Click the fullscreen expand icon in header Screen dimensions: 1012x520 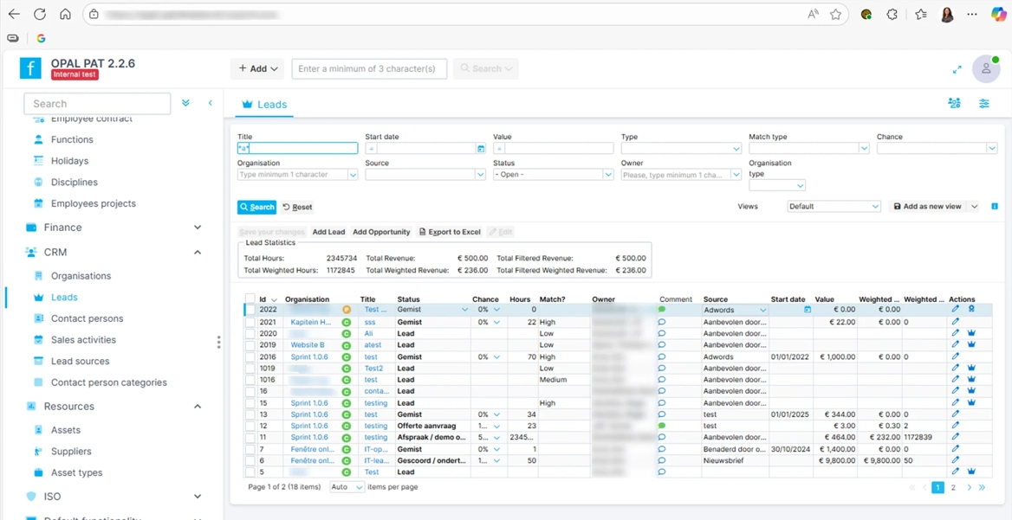coord(957,69)
